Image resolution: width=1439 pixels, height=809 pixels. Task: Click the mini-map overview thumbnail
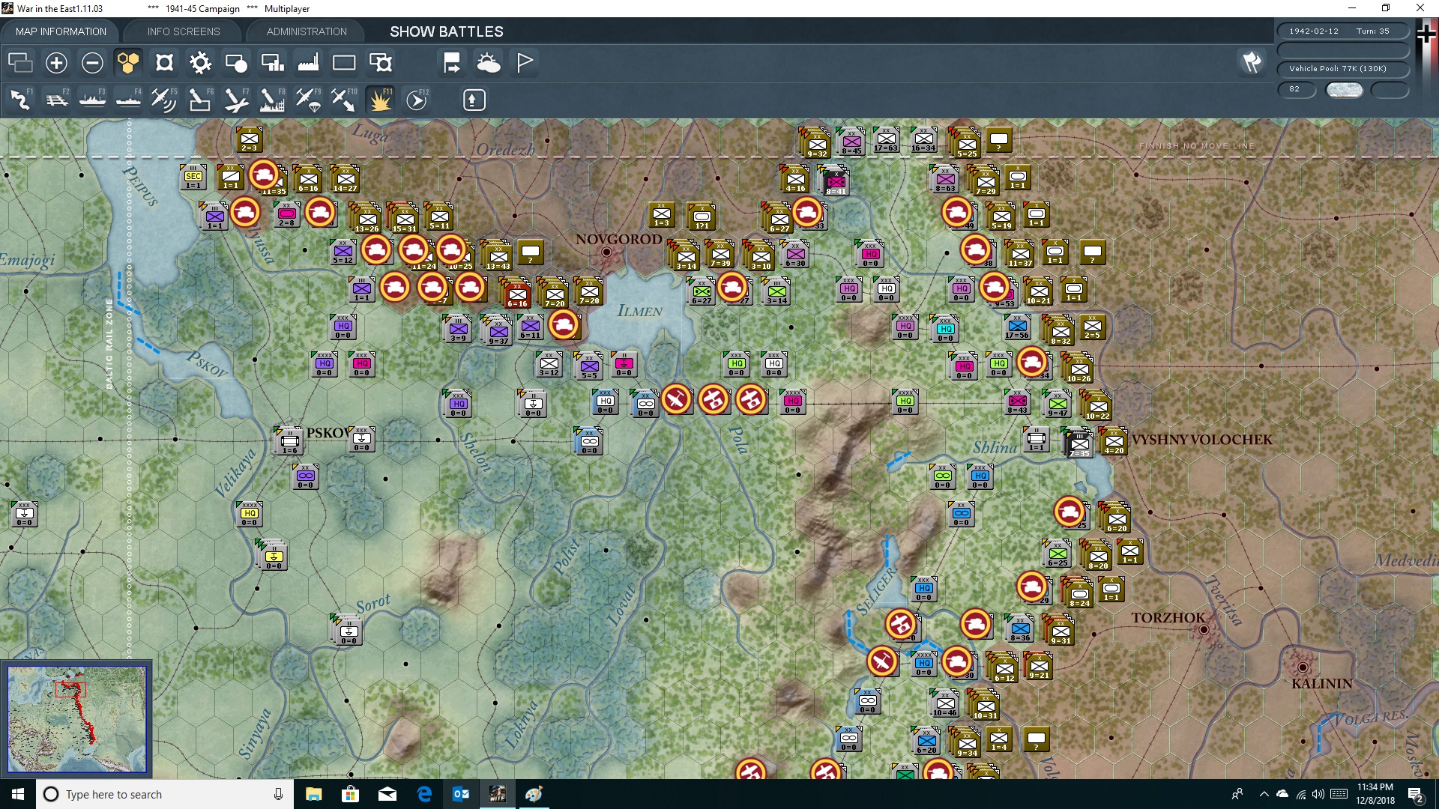76,719
